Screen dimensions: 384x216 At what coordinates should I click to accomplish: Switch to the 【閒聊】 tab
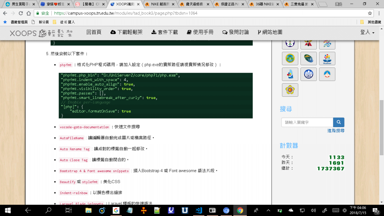(x=90, y=4)
